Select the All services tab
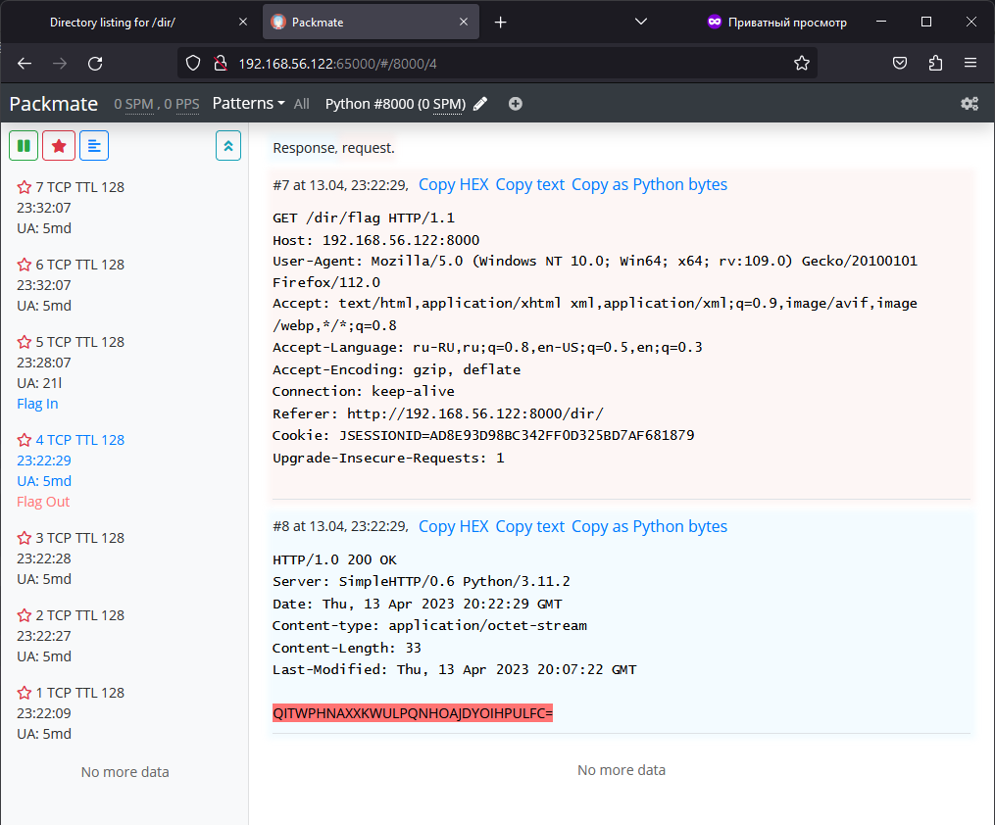The image size is (995, 825). click(x=301, y=104)
